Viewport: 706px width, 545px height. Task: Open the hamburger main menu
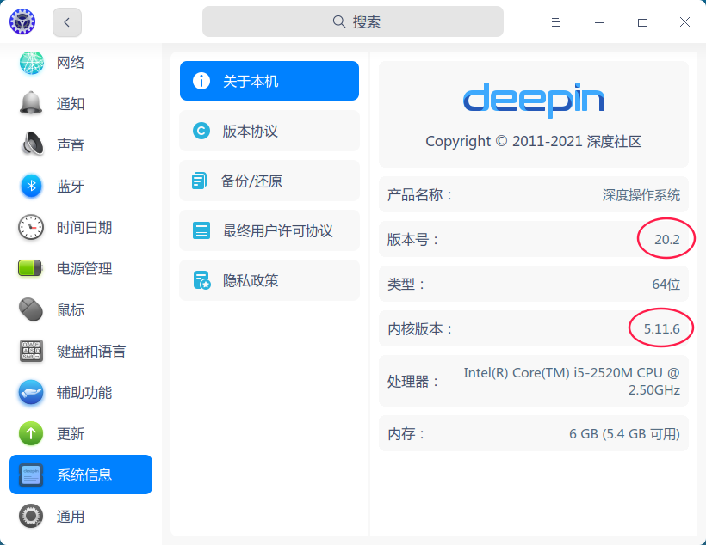(x=556, y=22)
